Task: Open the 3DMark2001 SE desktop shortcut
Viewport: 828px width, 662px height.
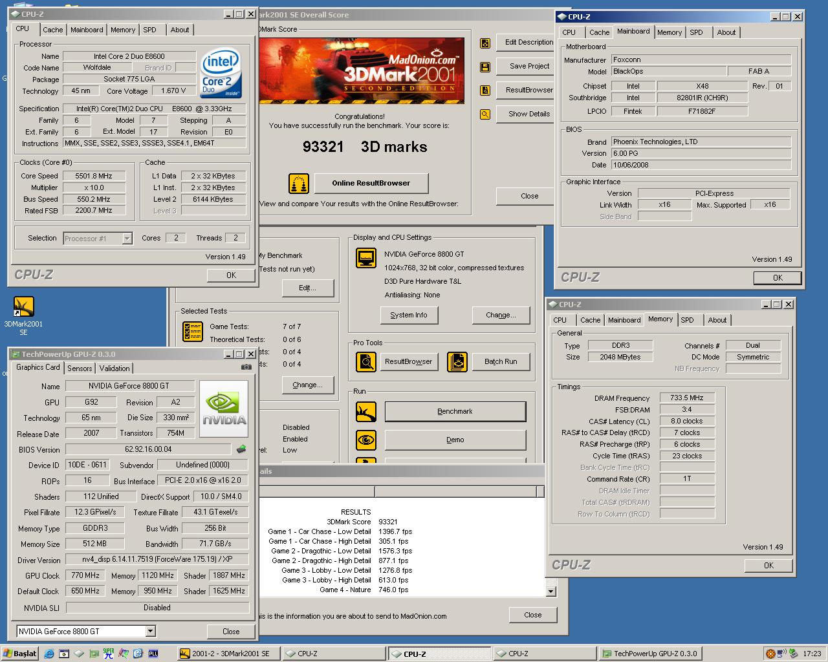Action: click(x=23, y=315)
